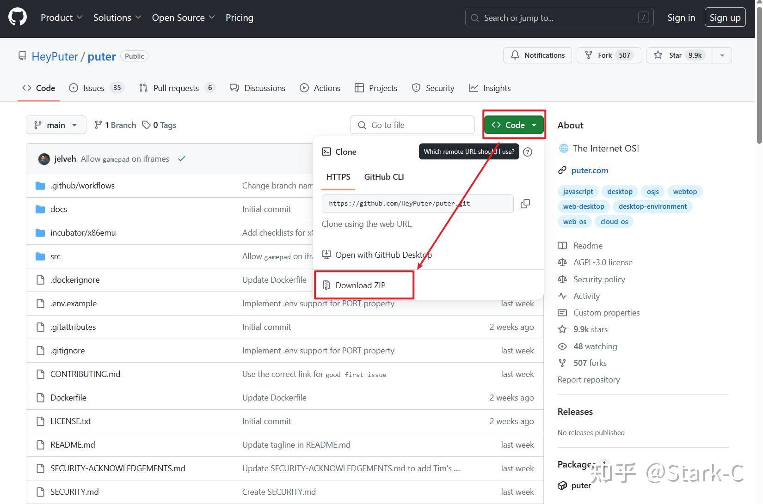Click the repository icon before HeyPuter
763x504 pixels.
tap(22, 56)
